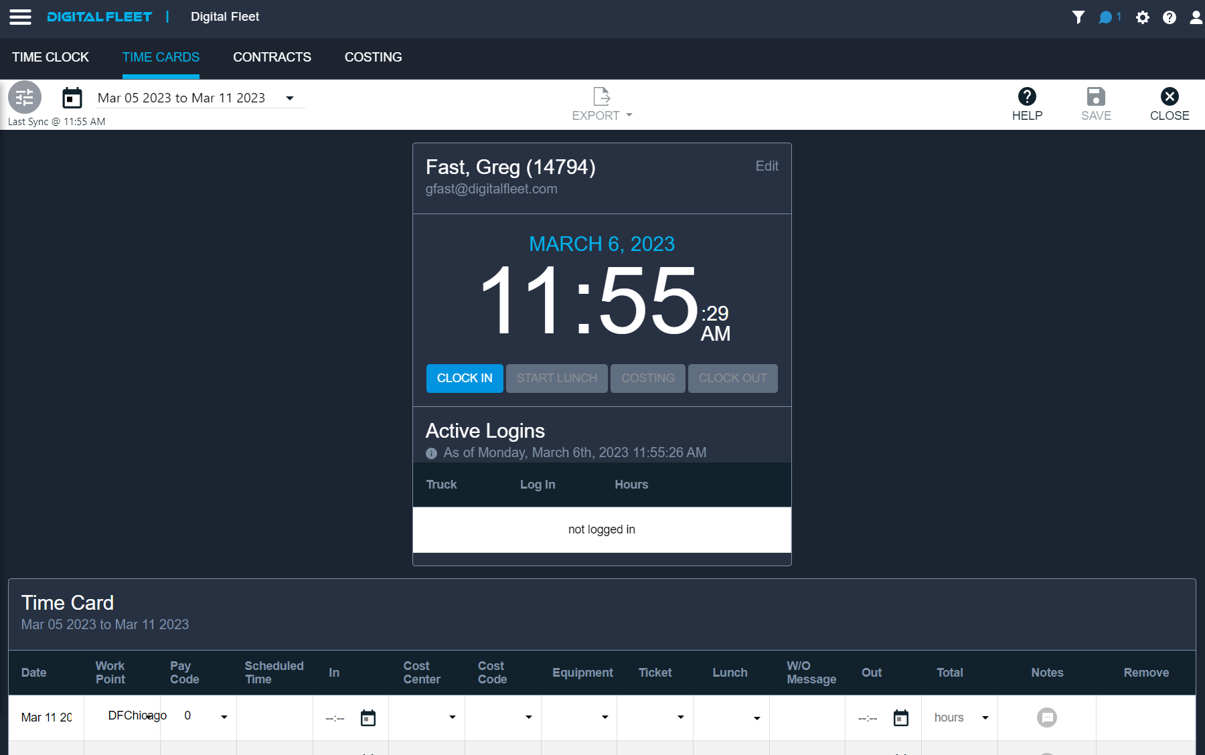Click the Out time input field
This screenshot has width=1205, height=755.
click(868, 718)
